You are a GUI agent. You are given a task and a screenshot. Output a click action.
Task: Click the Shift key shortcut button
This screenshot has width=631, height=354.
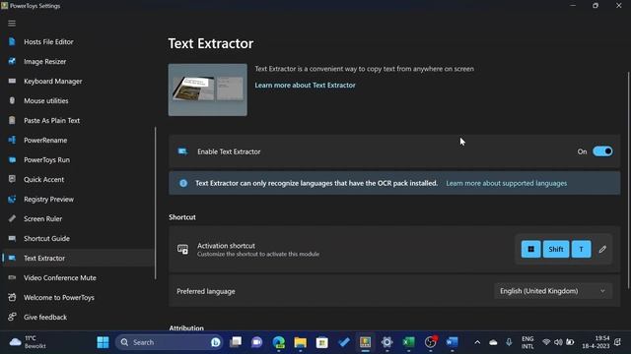[x=556, y=249]
